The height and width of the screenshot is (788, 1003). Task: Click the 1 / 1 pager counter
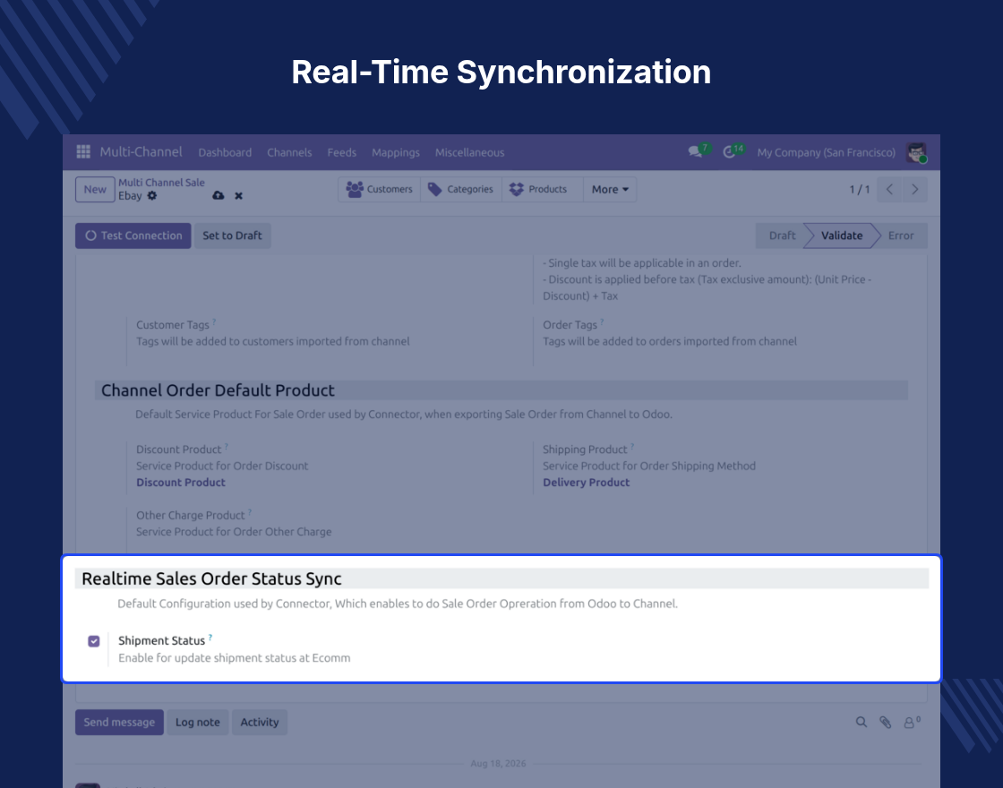pyautogui.click(x=859, y=189)
